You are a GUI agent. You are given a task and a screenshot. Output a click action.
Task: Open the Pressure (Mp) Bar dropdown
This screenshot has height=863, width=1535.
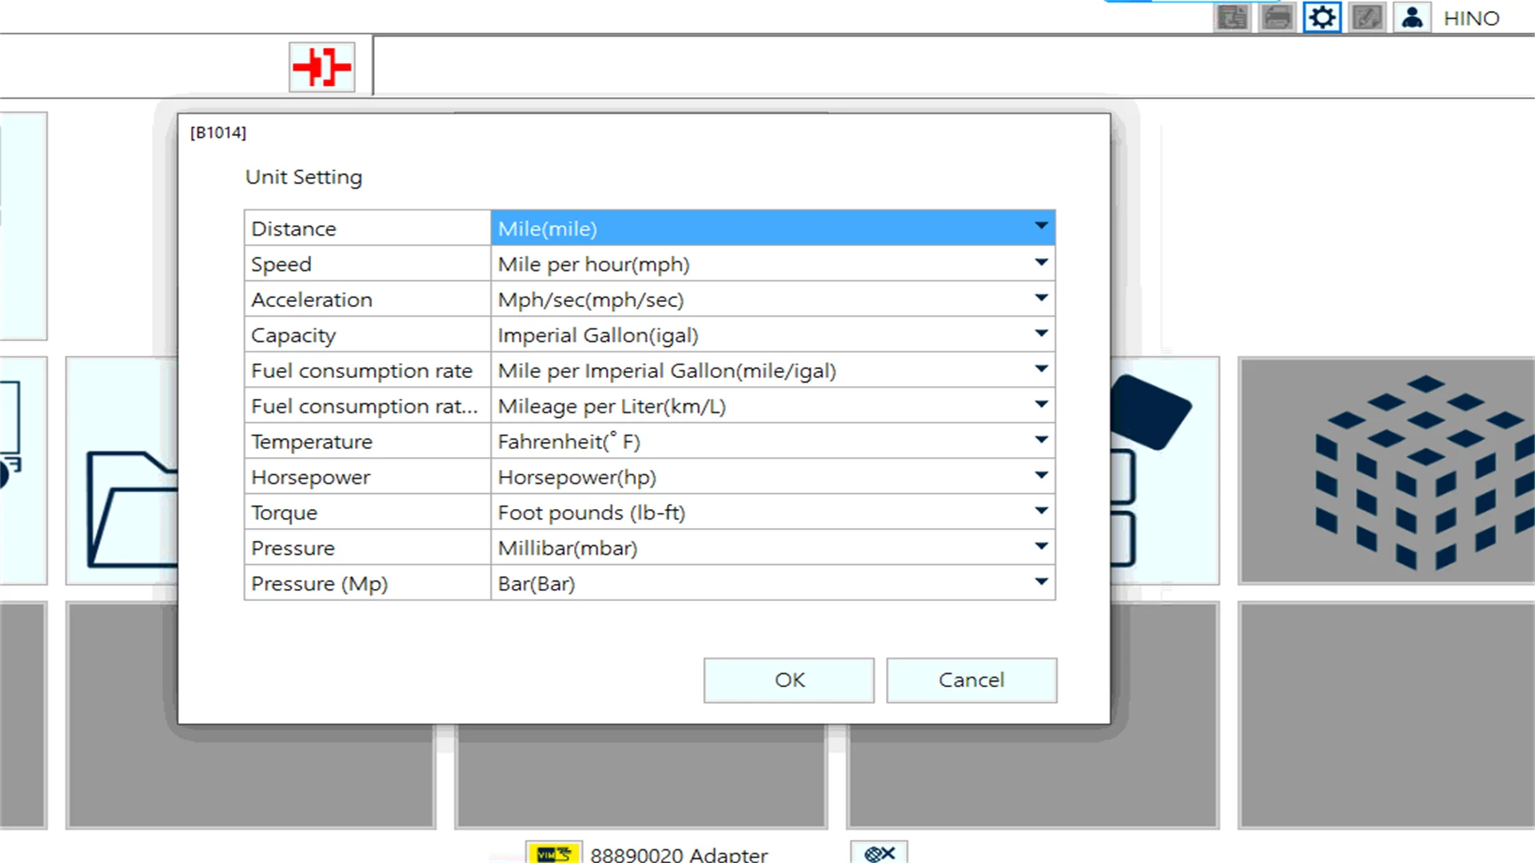point(773,583)
